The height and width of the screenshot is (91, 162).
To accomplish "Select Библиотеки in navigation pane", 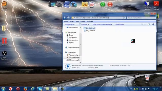I will 71,33.
